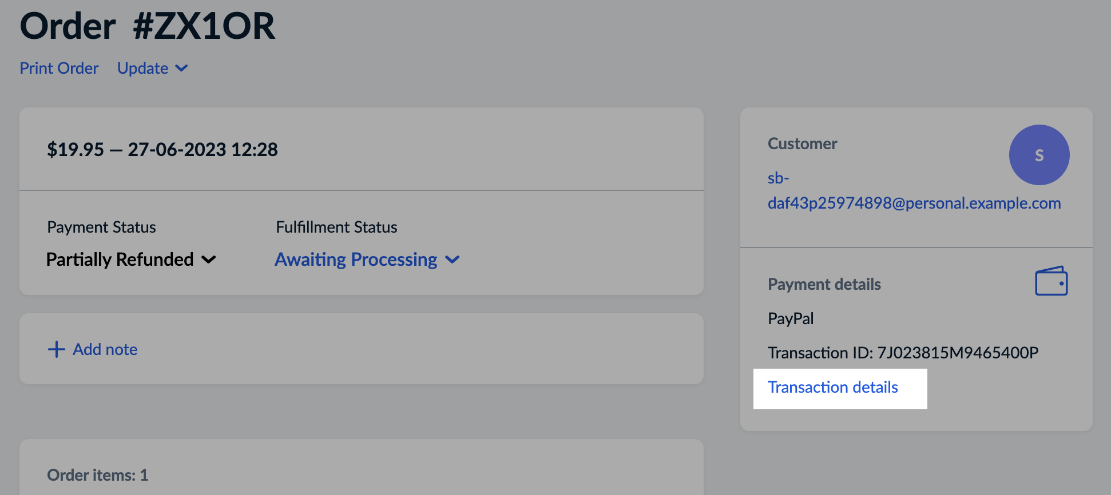
Task: Select the Order #ZX1OR heading
Action: (x=148, y=26)
